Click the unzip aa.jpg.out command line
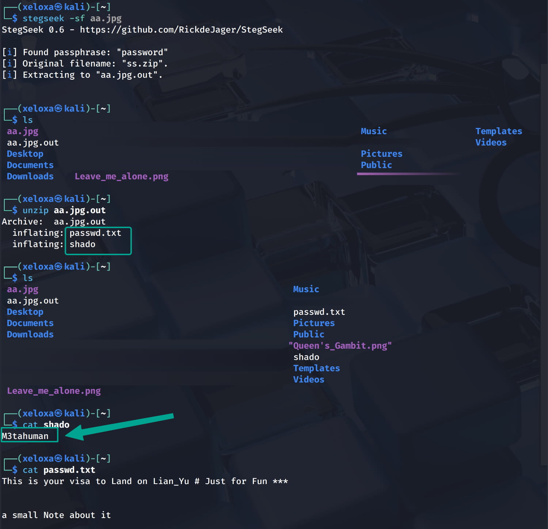The image size is (548, 529). click(64, 210)
